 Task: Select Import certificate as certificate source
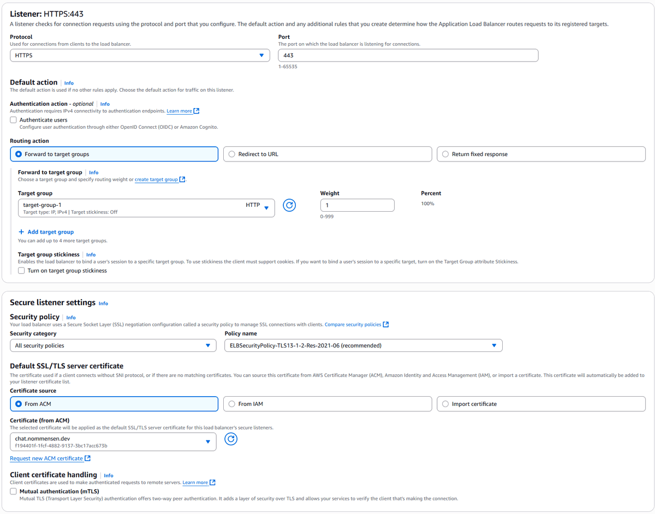point(445,404)
